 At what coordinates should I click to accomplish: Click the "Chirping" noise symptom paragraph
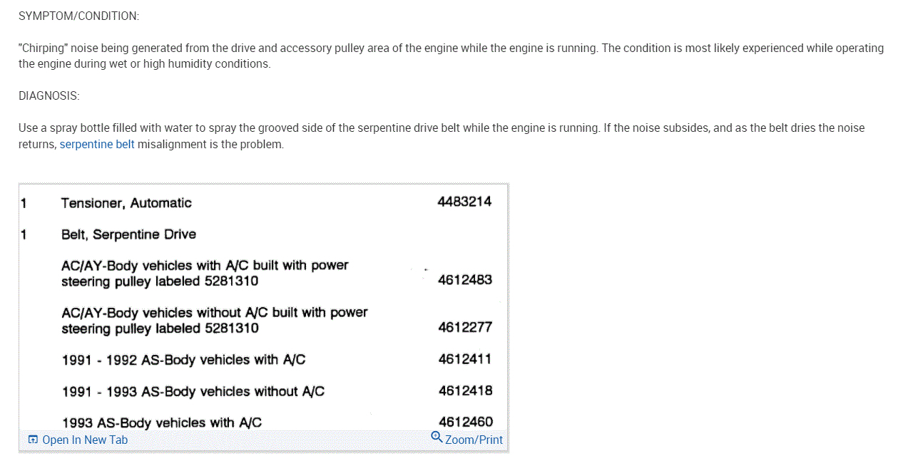[x=451, y=56]
